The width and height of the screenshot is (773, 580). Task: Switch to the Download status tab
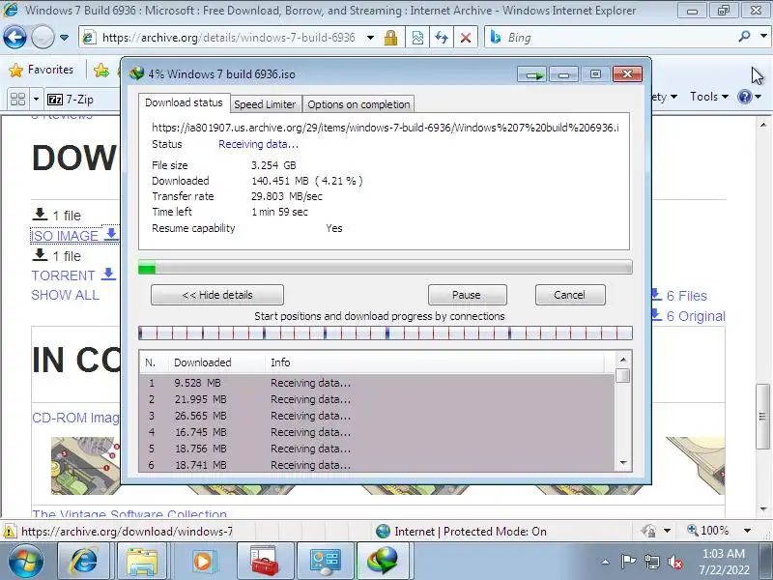tap(184, 102)
